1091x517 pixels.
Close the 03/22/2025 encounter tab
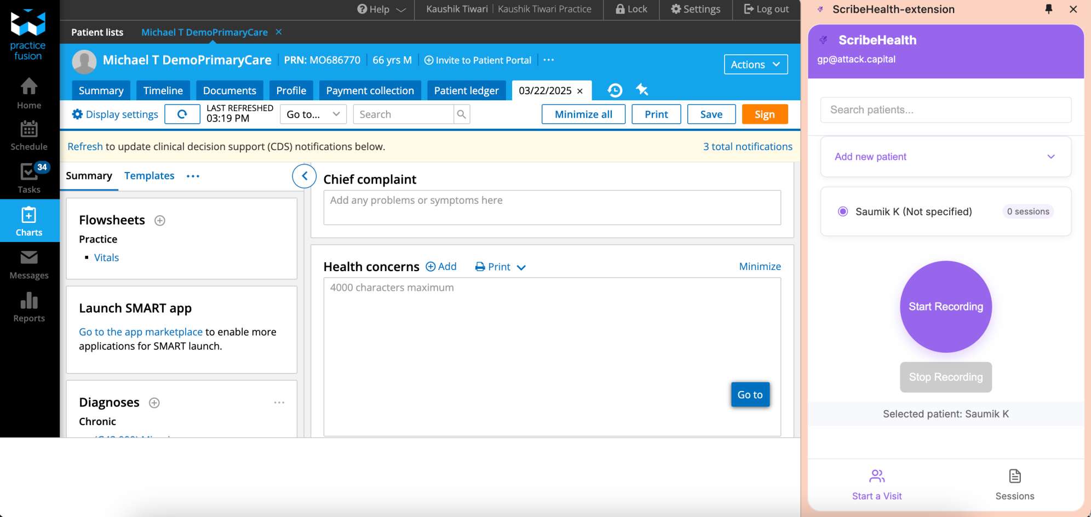point(580,91)
